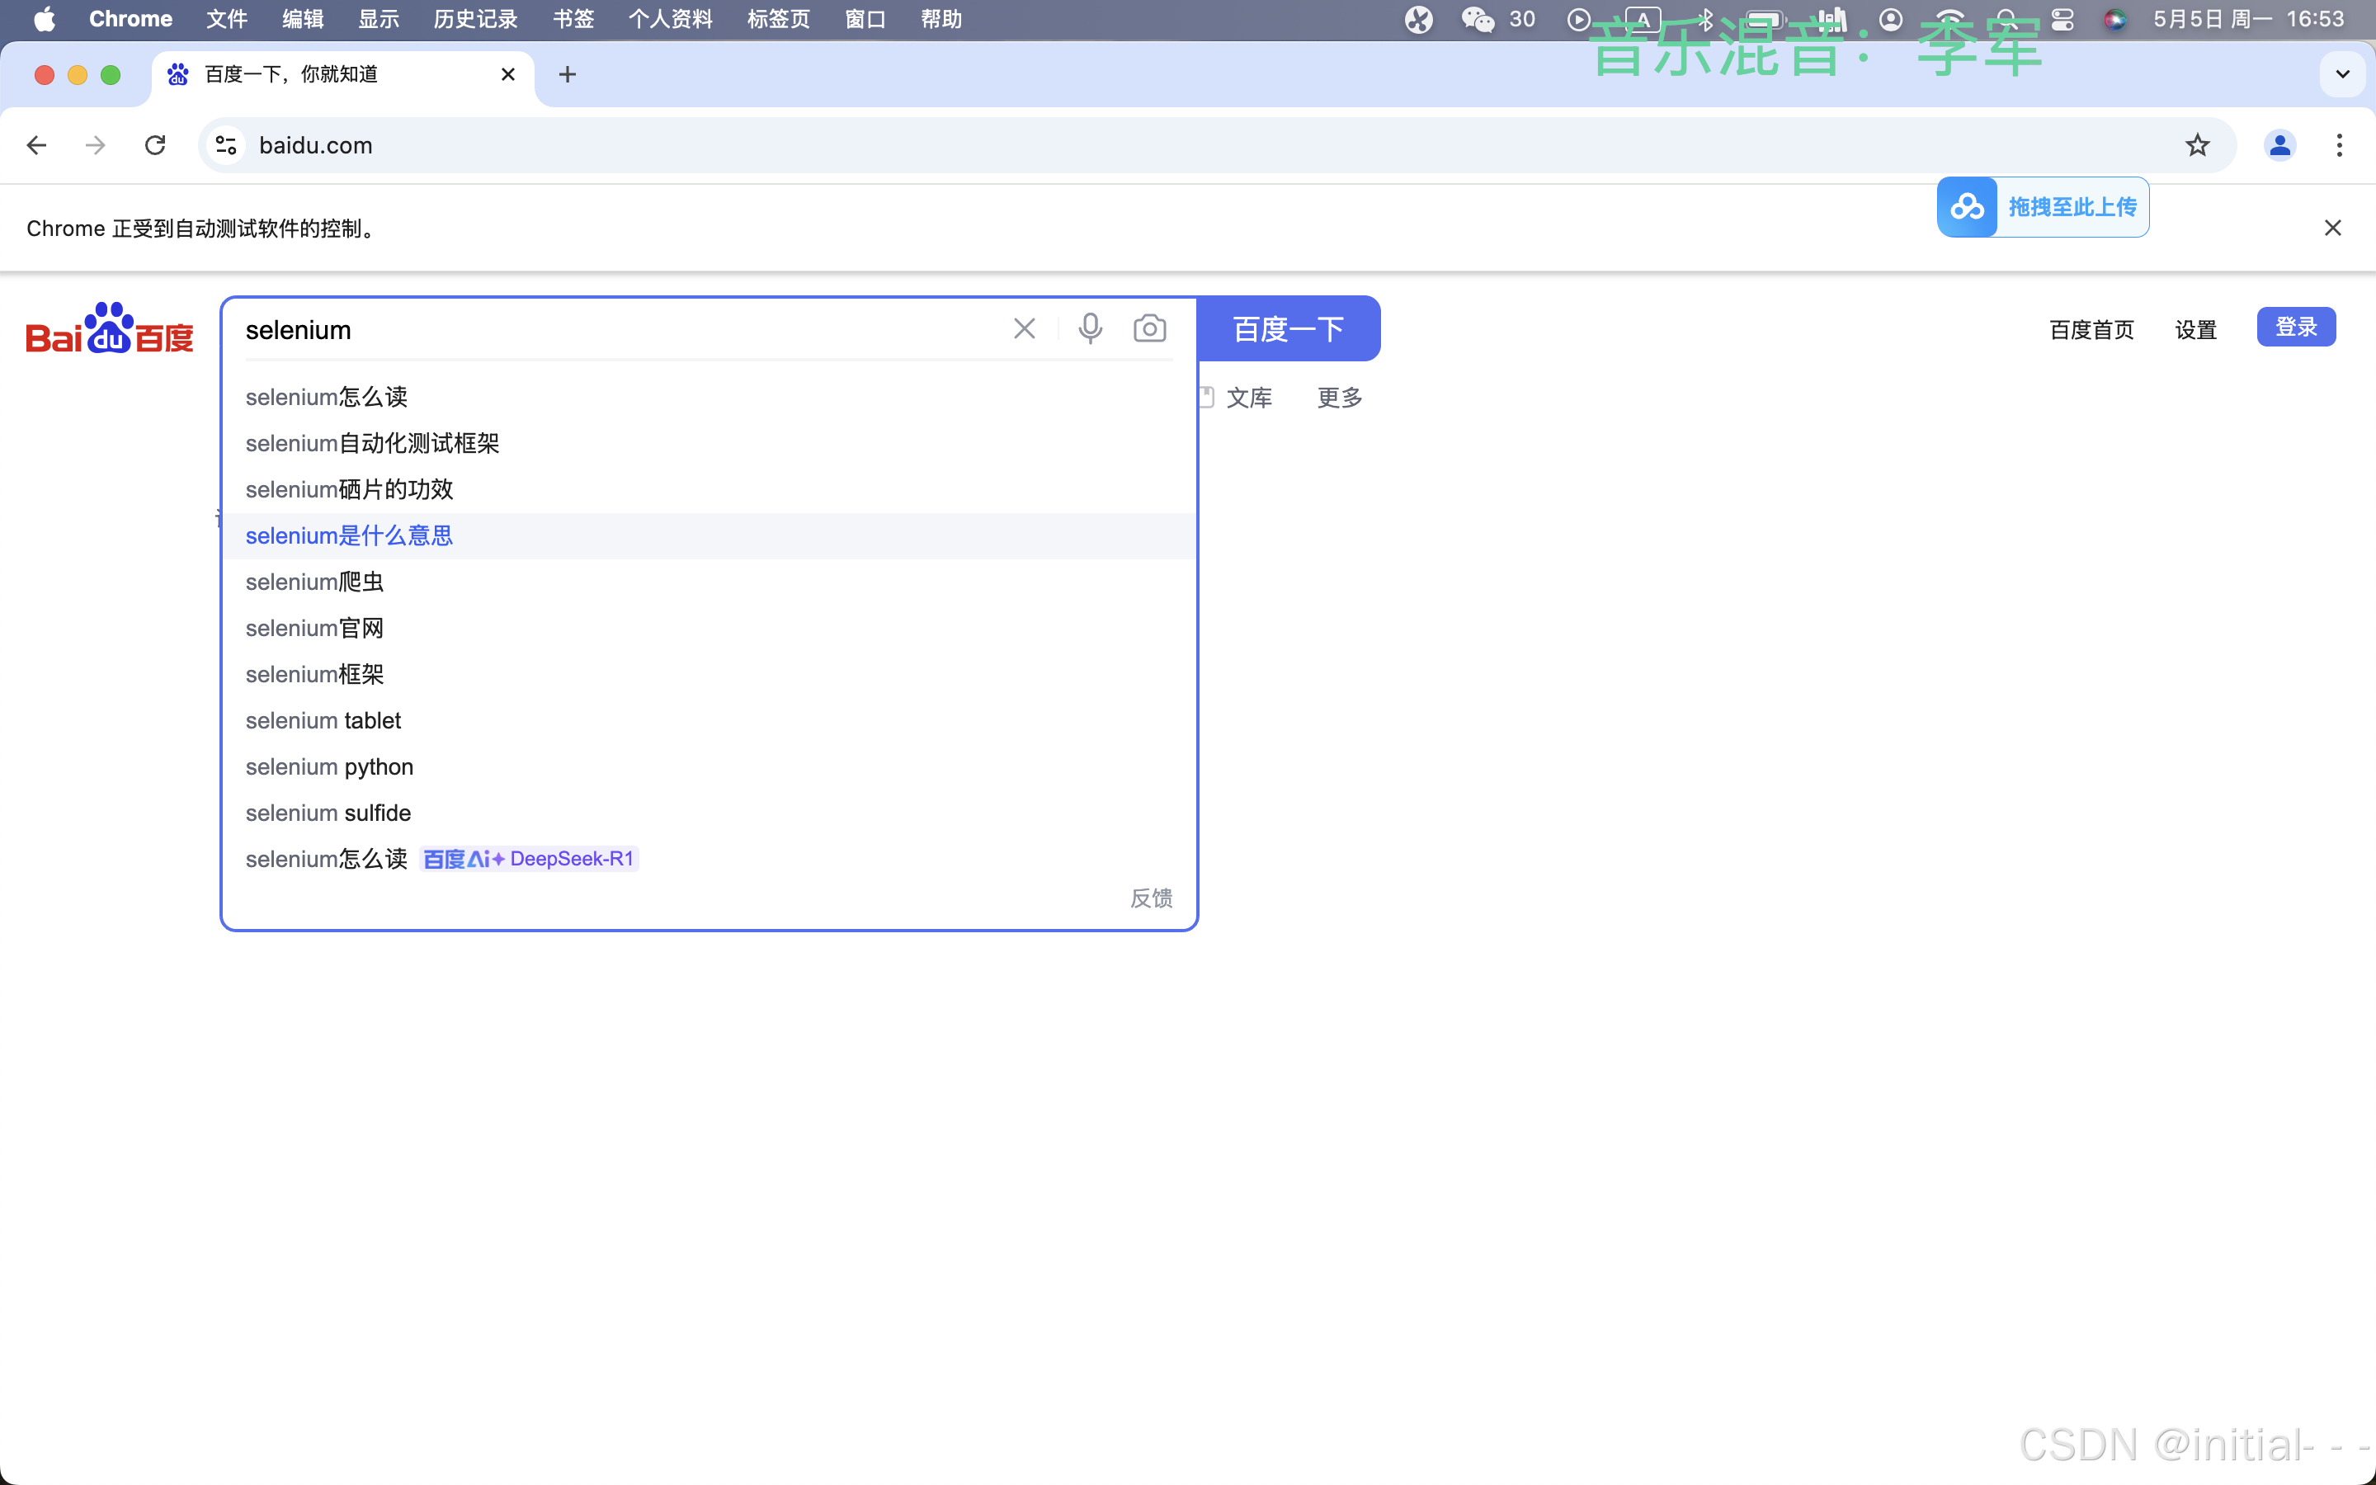Click the Baidu netdisk upload icon
This screenshot has width=2376, height=1485.
(1967, 207)
